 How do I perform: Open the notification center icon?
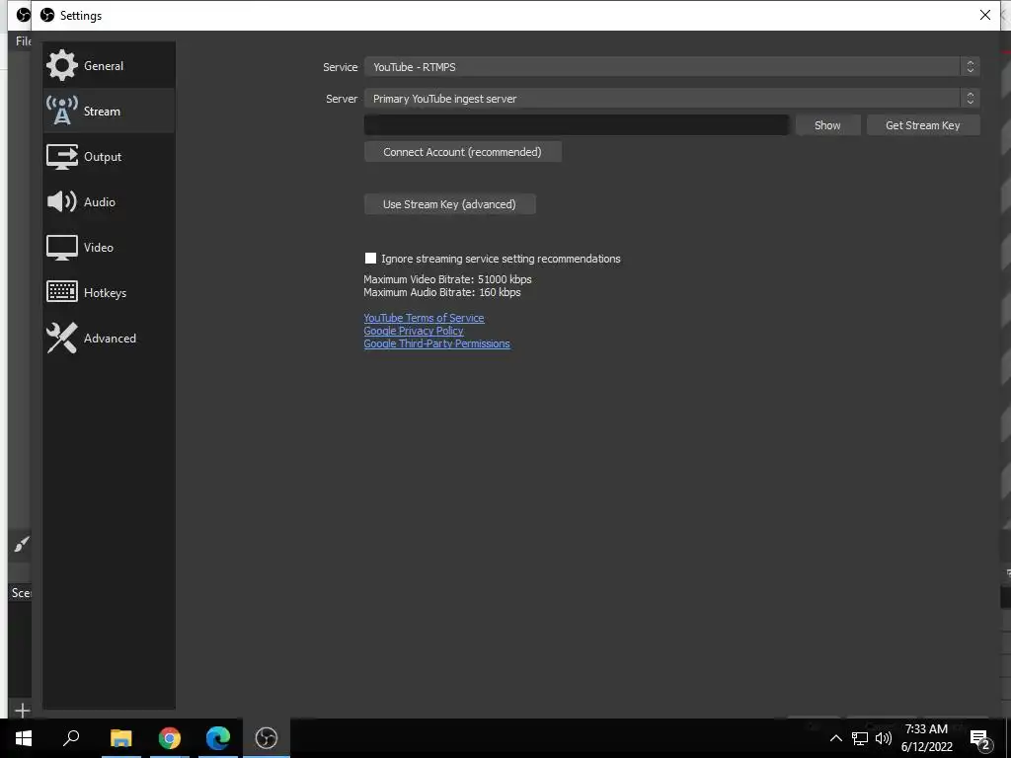pos(980,738)
